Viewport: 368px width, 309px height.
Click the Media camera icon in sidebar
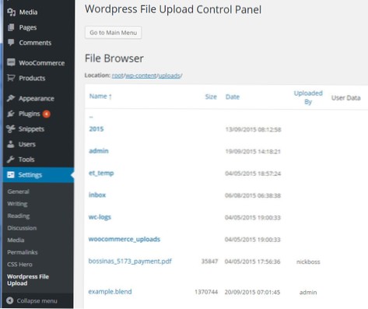pos(11,12)
